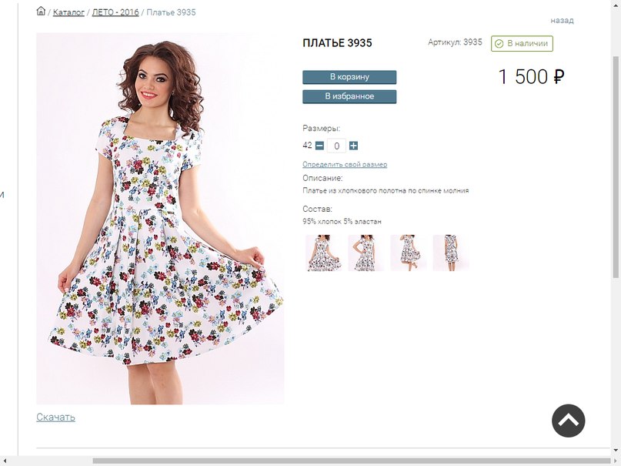Add the dress with В корзину button
The image size is (621, 466).
click(x=349, y=77)
